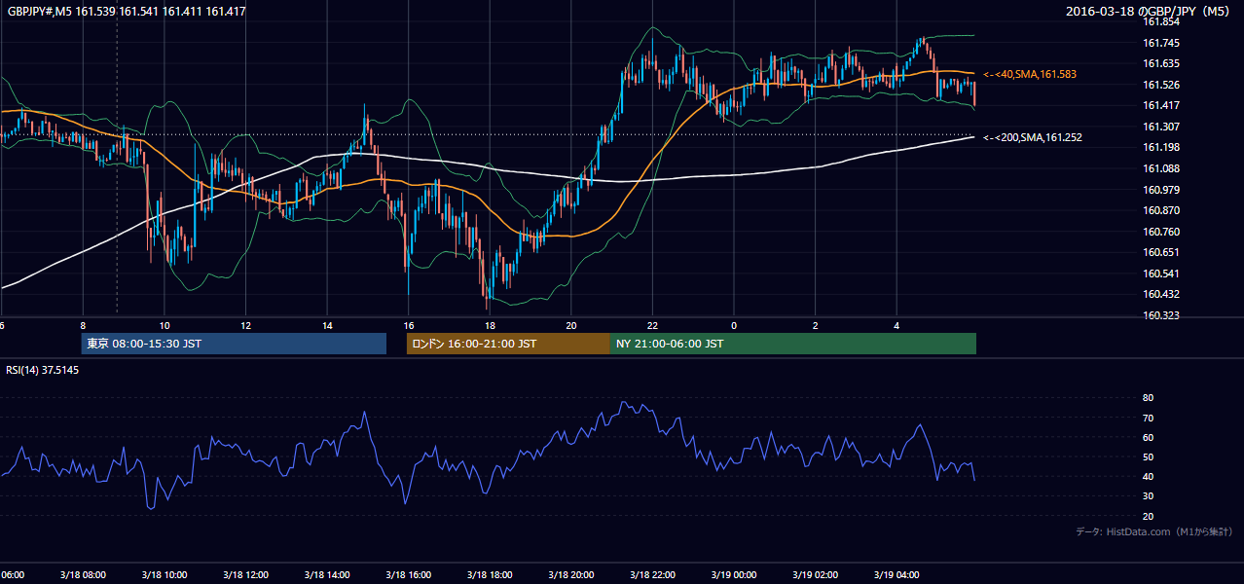Screen dimensions: 1244x584
Task: Click the hour 10 tick under the price chart
Action: point(165,326)
